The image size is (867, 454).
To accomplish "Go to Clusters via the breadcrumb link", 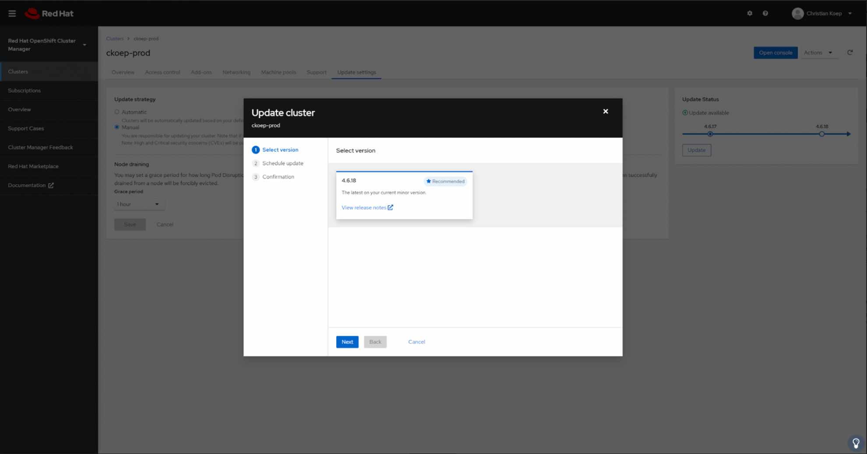I will click(115, 39).
